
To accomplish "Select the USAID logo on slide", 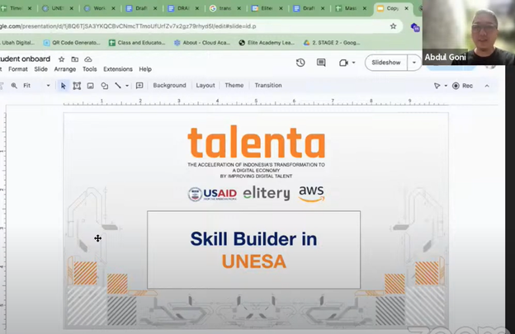I will [212, 195].
